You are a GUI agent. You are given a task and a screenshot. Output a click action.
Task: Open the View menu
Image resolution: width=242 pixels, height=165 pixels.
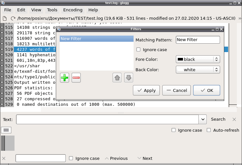coord(36,10)
